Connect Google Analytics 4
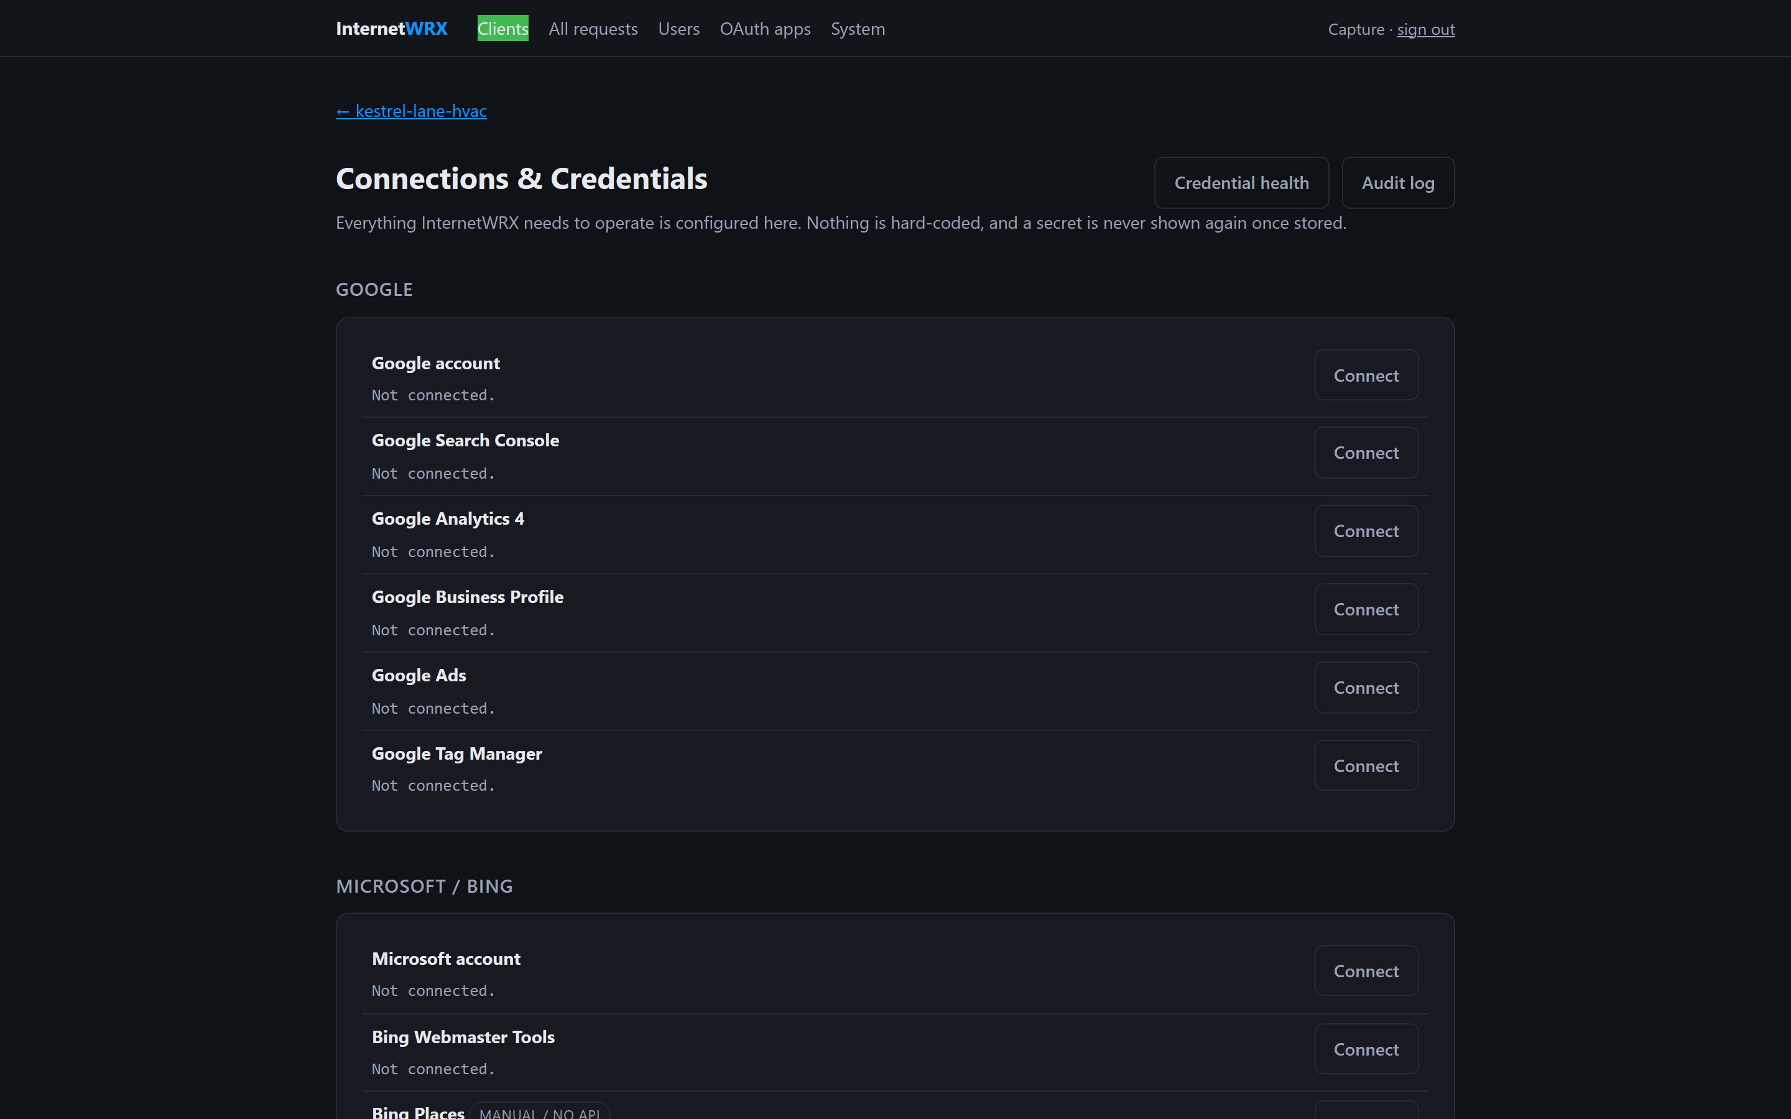1791x1119 pixels. pos(1366,531)
